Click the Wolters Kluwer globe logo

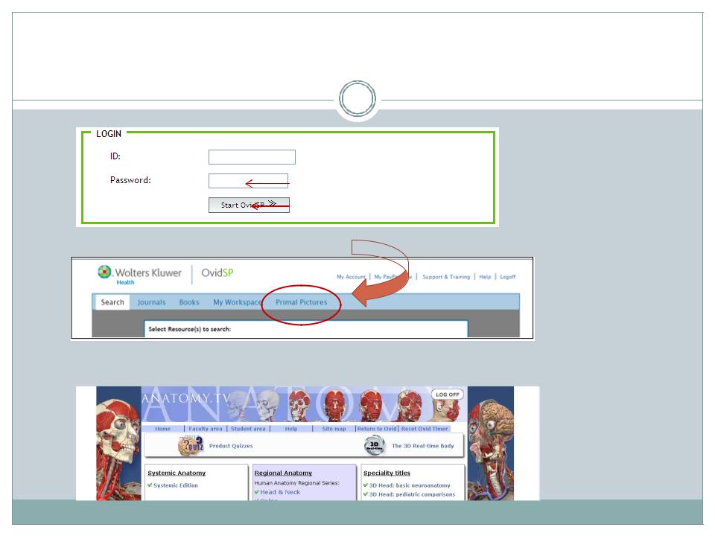104,272
